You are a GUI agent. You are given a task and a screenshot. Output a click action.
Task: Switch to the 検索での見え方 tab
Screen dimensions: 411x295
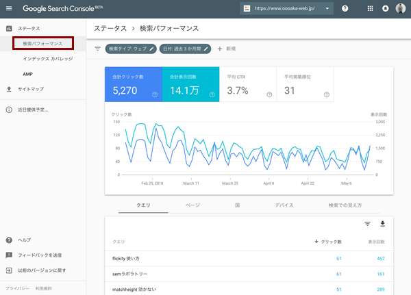[345, 205]
